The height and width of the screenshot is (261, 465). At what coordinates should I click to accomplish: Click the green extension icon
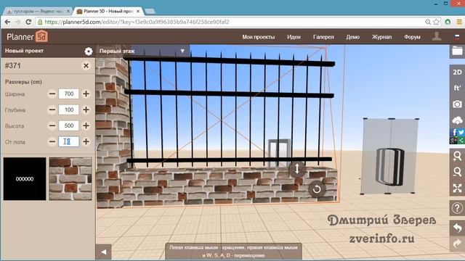[x=448, y=22]
